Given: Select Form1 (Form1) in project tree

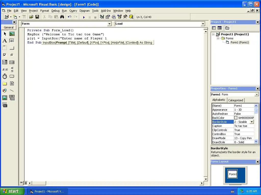Looking at the screenshot, I should [240, 42].
